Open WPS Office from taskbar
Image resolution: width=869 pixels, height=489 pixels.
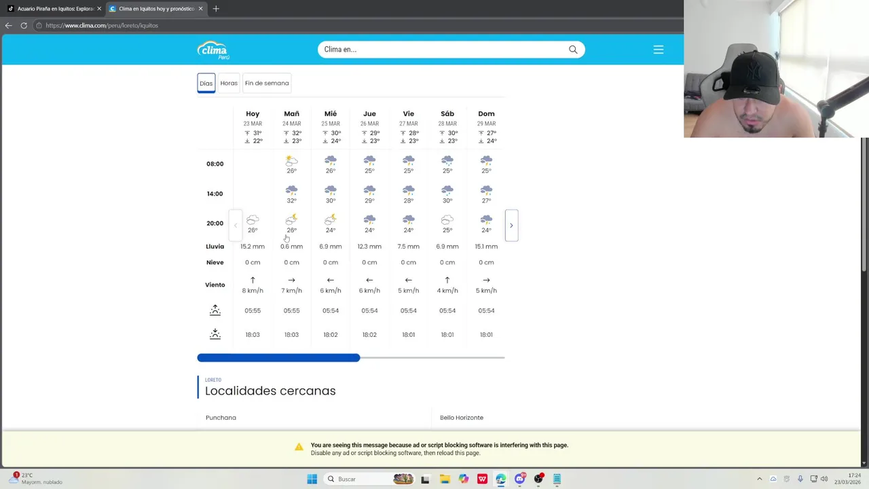(482, 479)
